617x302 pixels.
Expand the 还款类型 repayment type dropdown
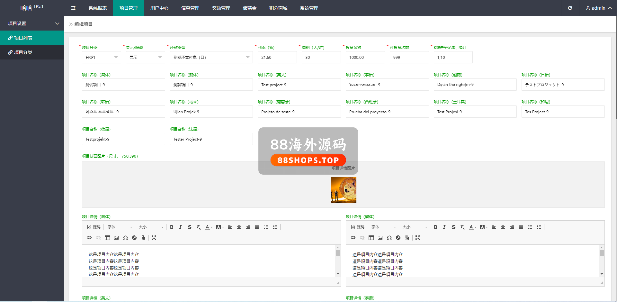click(211, 57)
